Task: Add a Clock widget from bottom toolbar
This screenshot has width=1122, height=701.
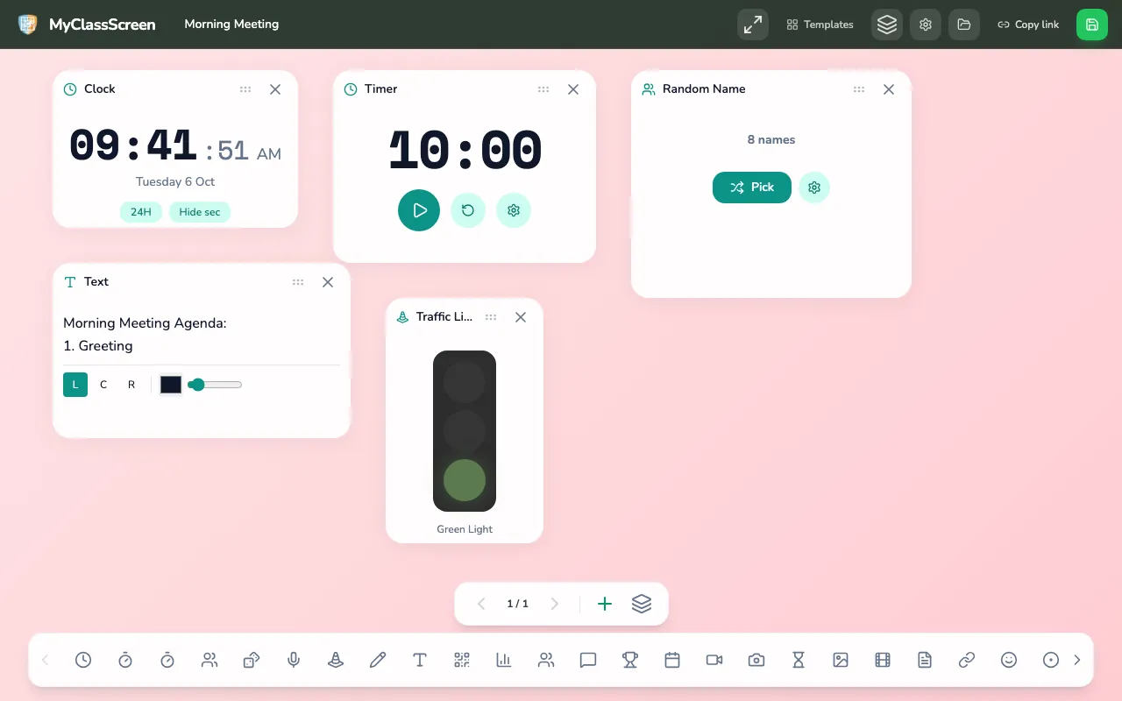Action: pos(83,660)
